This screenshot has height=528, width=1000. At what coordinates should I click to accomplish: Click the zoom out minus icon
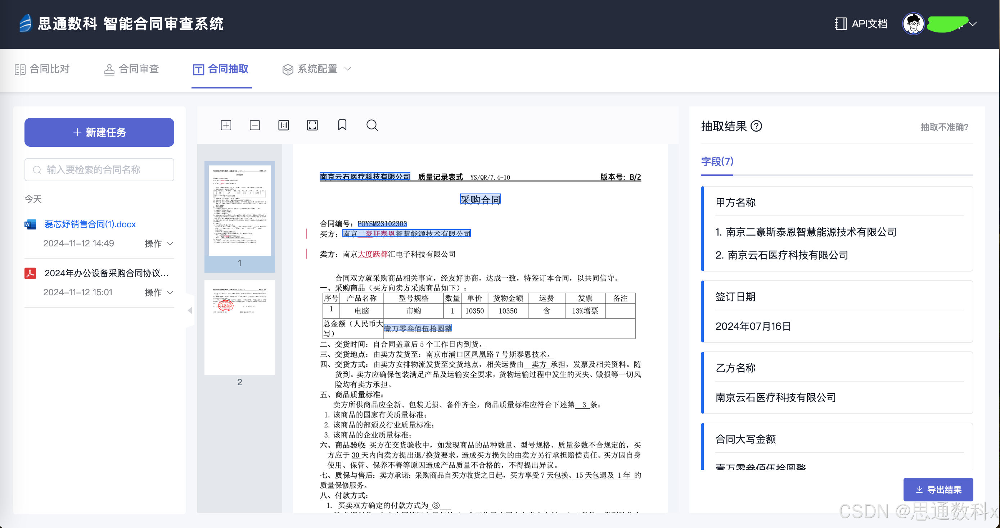pos(254,125)
